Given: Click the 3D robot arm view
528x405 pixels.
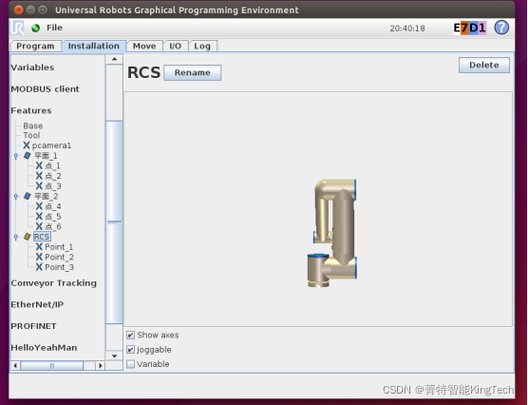Looking at the screenshot, I should coord(318,209).
